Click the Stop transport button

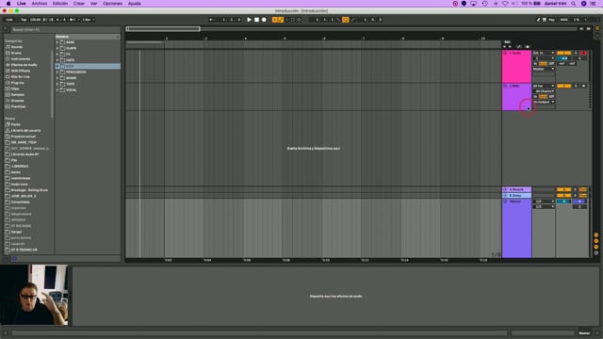(x=256, y=20)
